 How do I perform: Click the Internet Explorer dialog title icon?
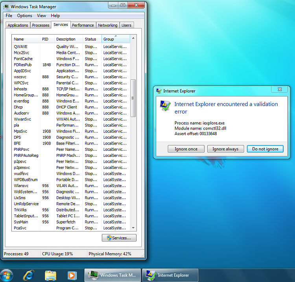click(159, 91)
